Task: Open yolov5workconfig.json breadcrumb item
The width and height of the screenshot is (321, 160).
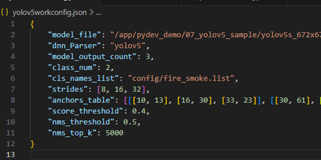Action: pyautogui.click(x=49, y=13)
